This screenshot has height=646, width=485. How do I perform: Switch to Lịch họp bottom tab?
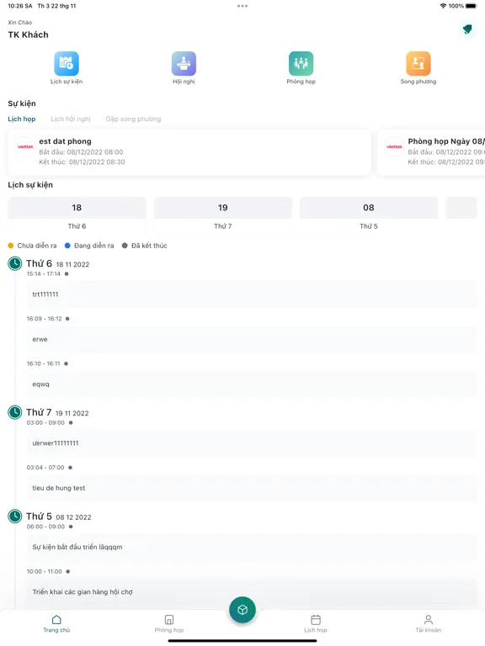(316, 624)
